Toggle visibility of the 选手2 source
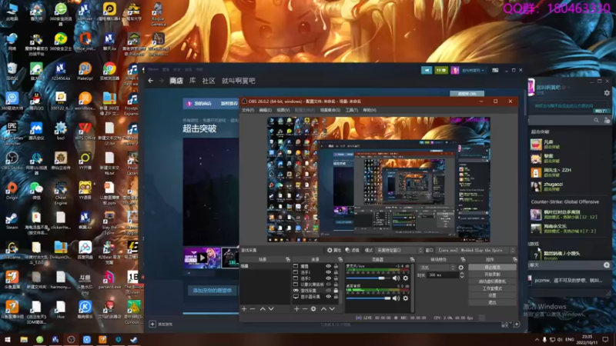This screenshot has width=616, height=346. tap(328, 278)
